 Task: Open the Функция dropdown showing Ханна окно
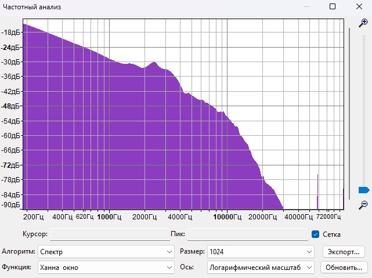point(106,268)
